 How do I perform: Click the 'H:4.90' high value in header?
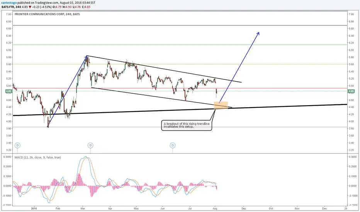[x=67, y=7]
